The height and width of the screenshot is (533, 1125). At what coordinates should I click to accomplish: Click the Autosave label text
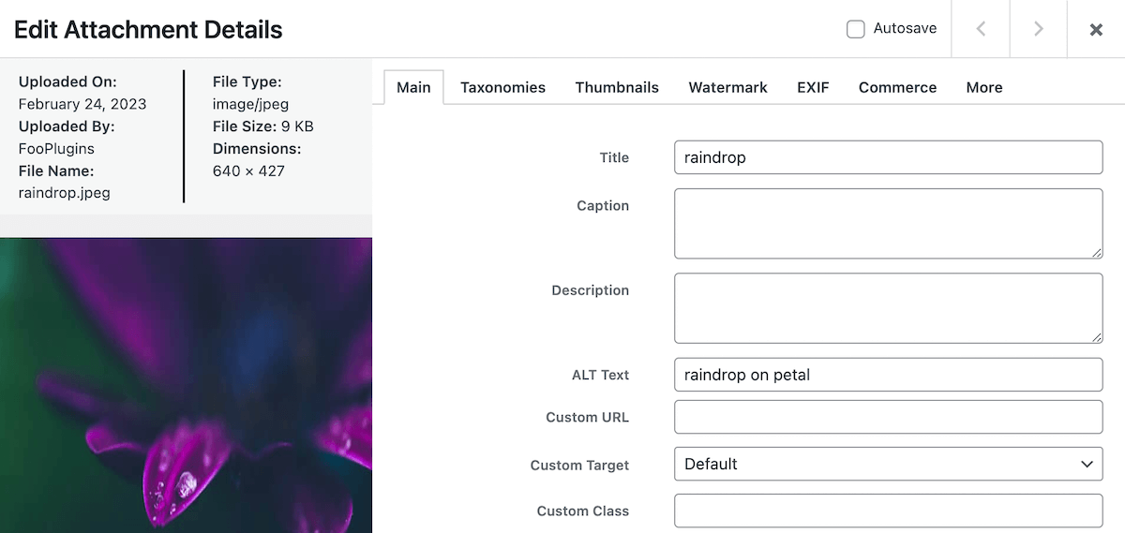tap(905, 28)
